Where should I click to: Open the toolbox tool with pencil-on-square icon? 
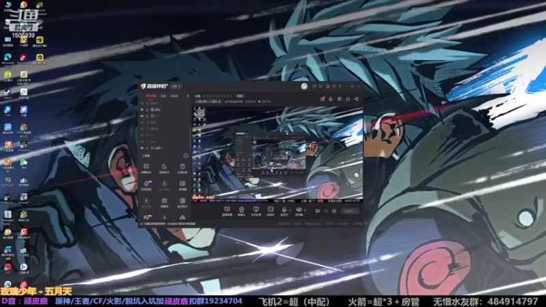[x=182, y=185]
